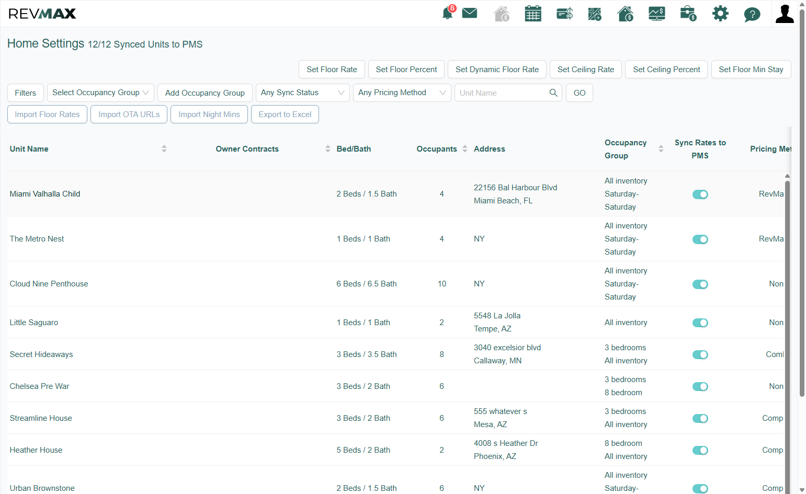Open the envelope messages icon

470,13
